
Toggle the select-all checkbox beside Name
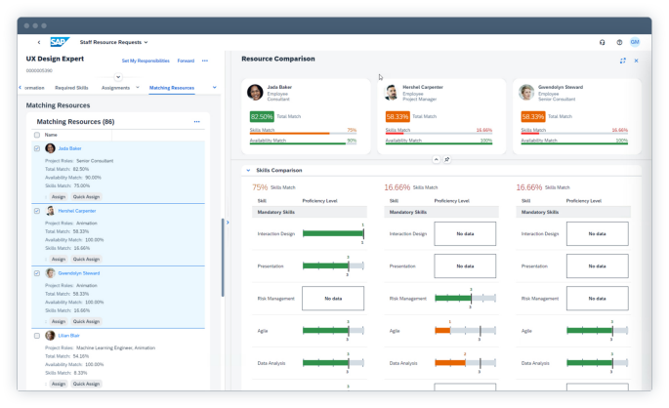pos(37,135)
